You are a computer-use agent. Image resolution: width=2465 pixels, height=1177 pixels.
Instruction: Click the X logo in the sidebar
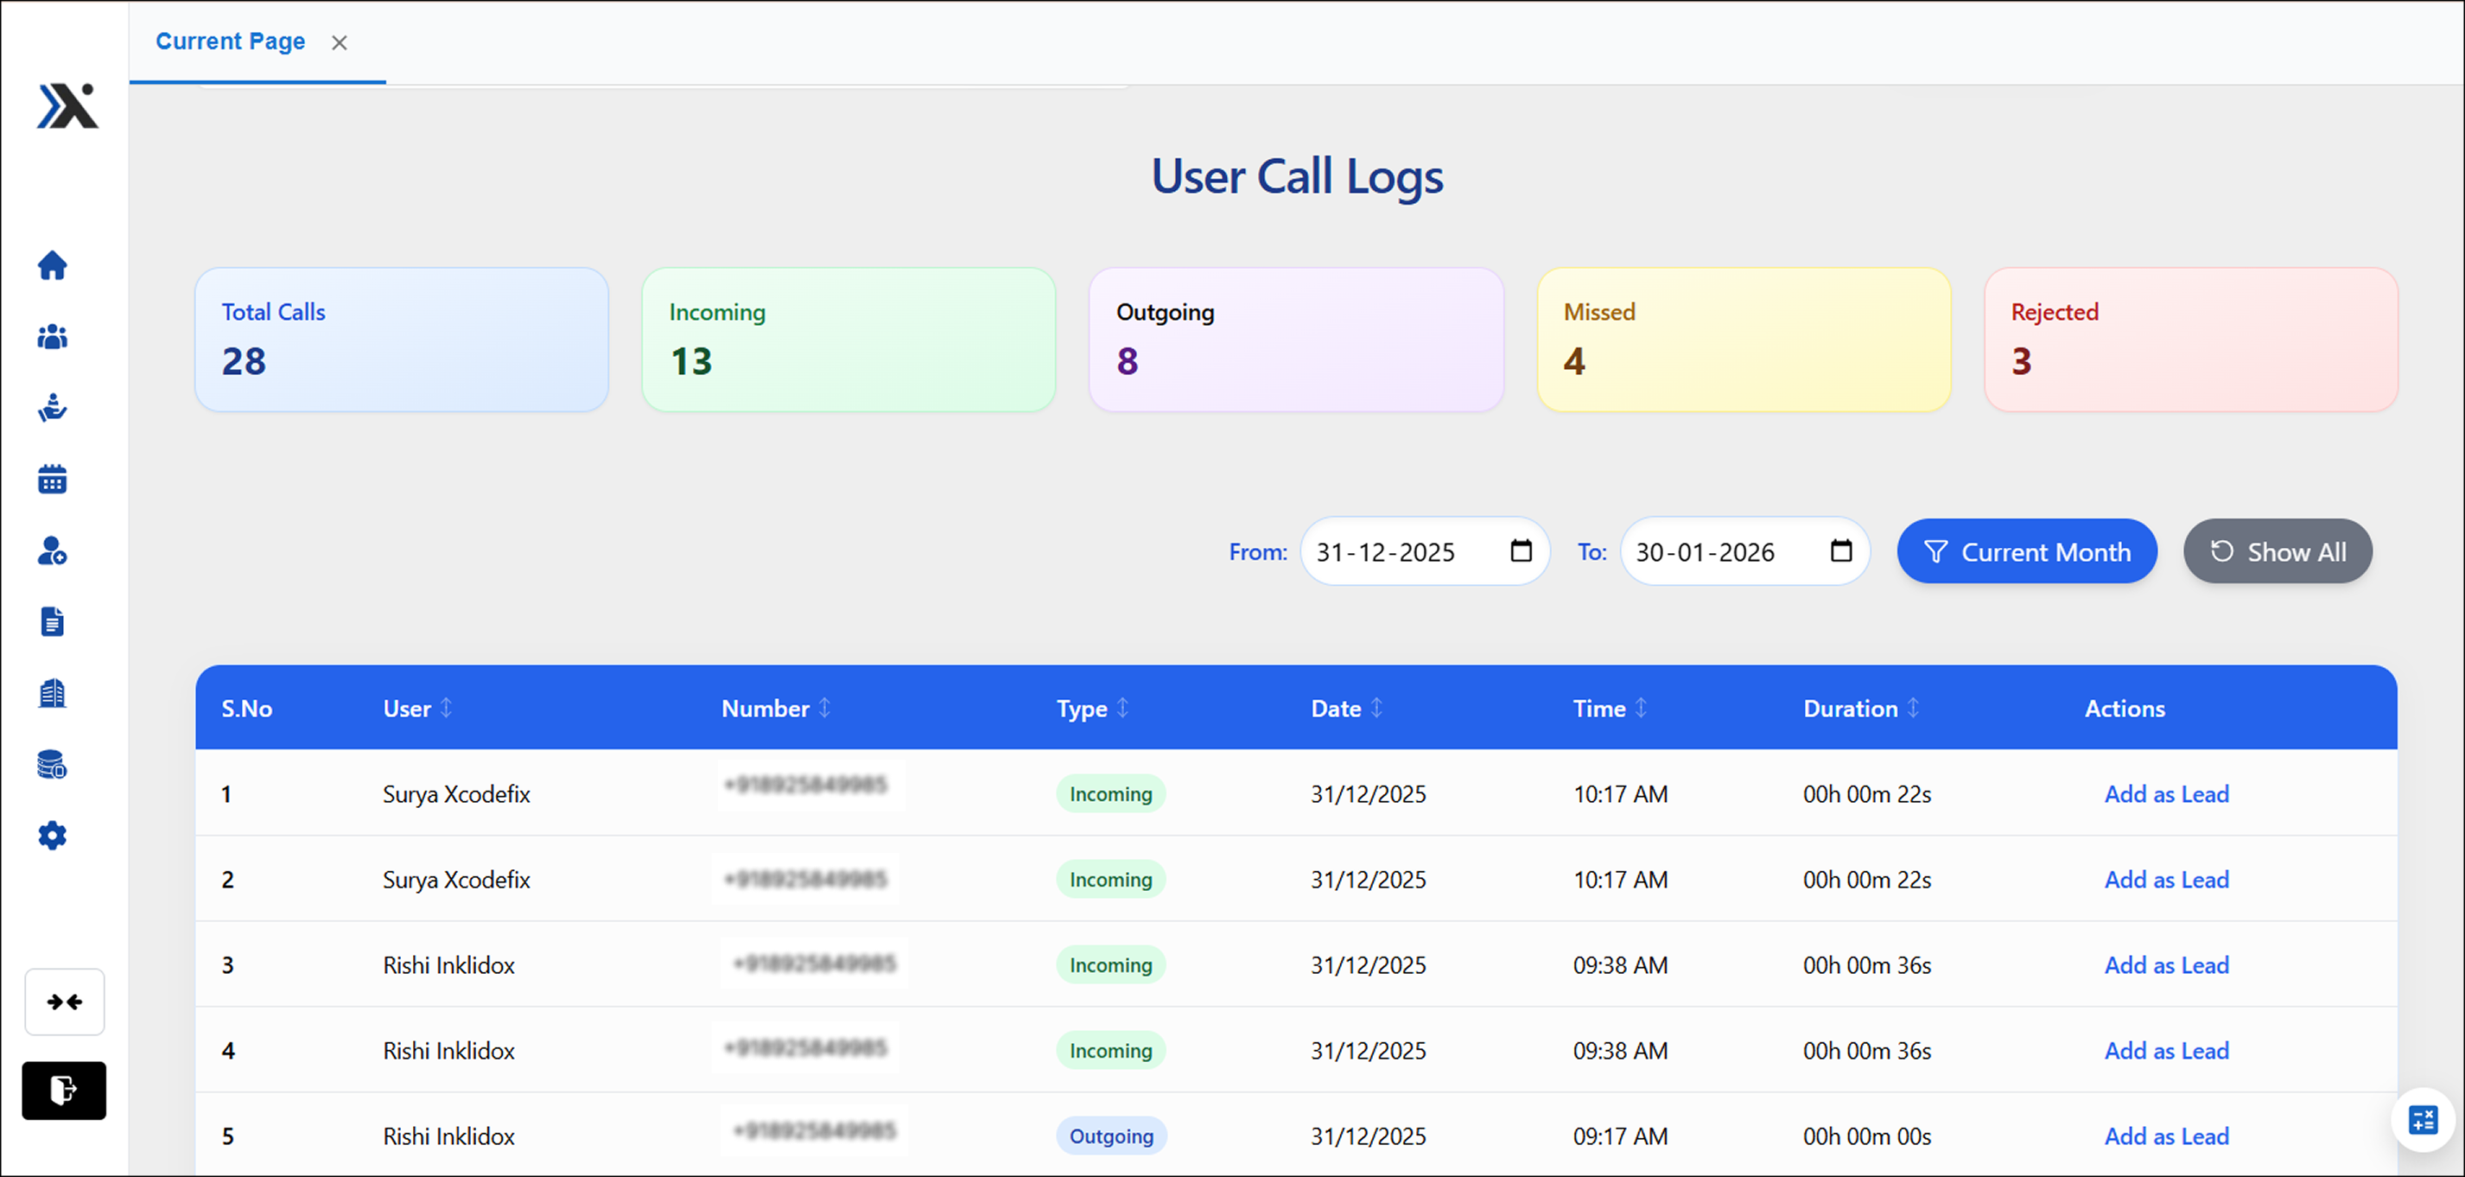click(x=67, y=105)
